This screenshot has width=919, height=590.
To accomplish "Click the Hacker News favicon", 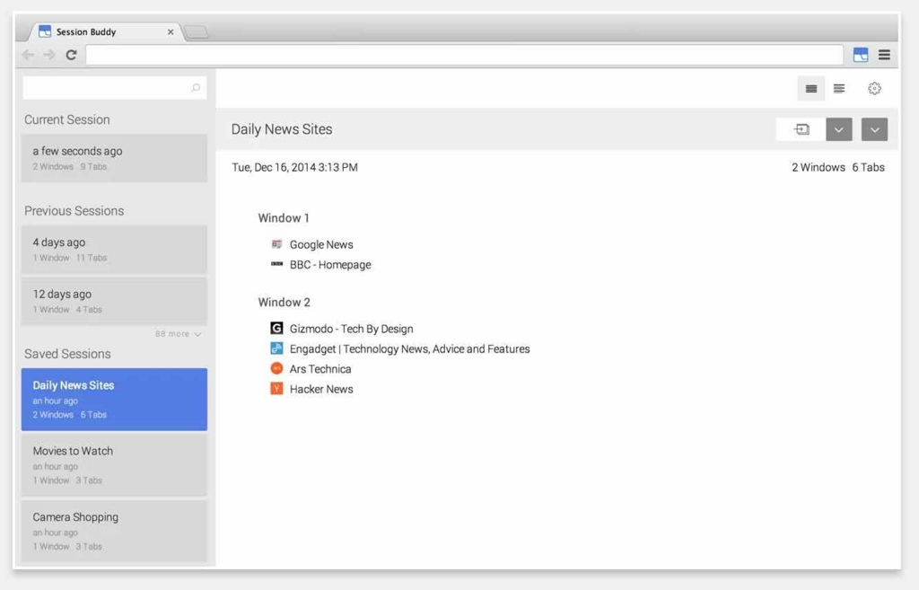I will click(276, 388).
